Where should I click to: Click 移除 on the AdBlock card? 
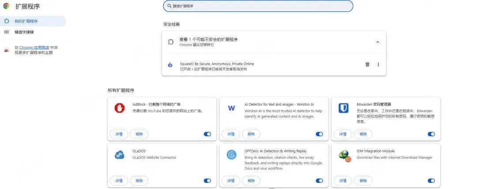pos(139,134)
